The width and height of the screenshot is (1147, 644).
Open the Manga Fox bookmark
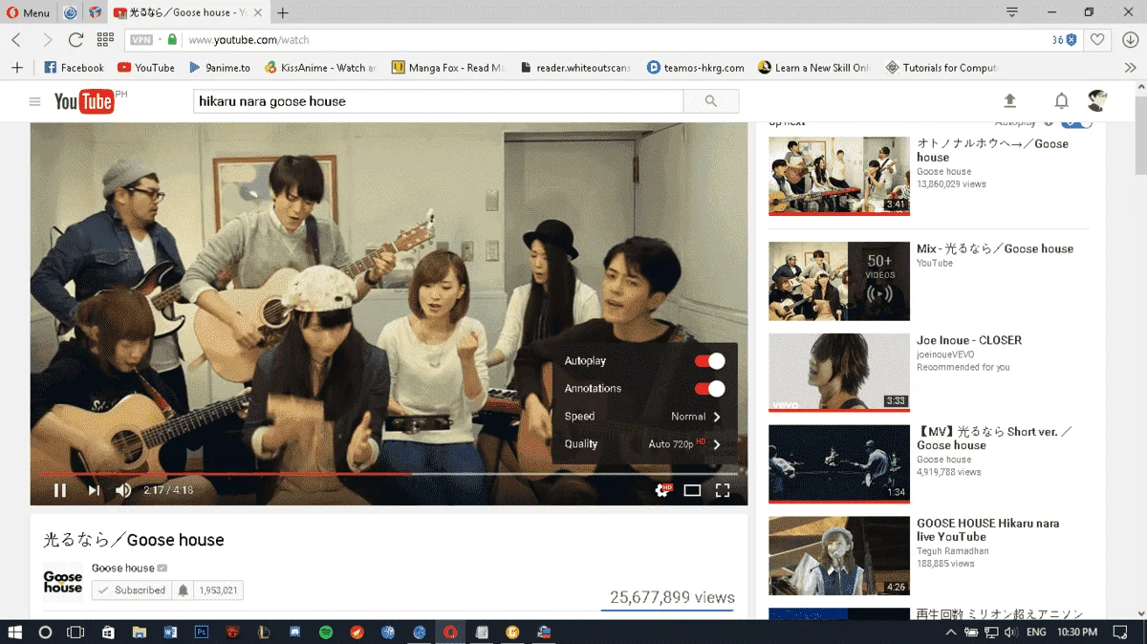[x=449, y=68]
